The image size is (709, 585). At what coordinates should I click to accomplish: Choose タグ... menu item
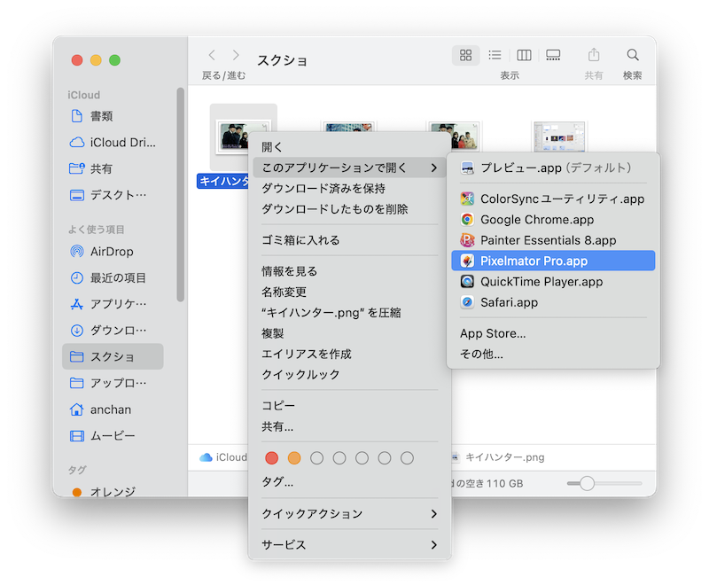pyautogui.click(x=349, y=482)
